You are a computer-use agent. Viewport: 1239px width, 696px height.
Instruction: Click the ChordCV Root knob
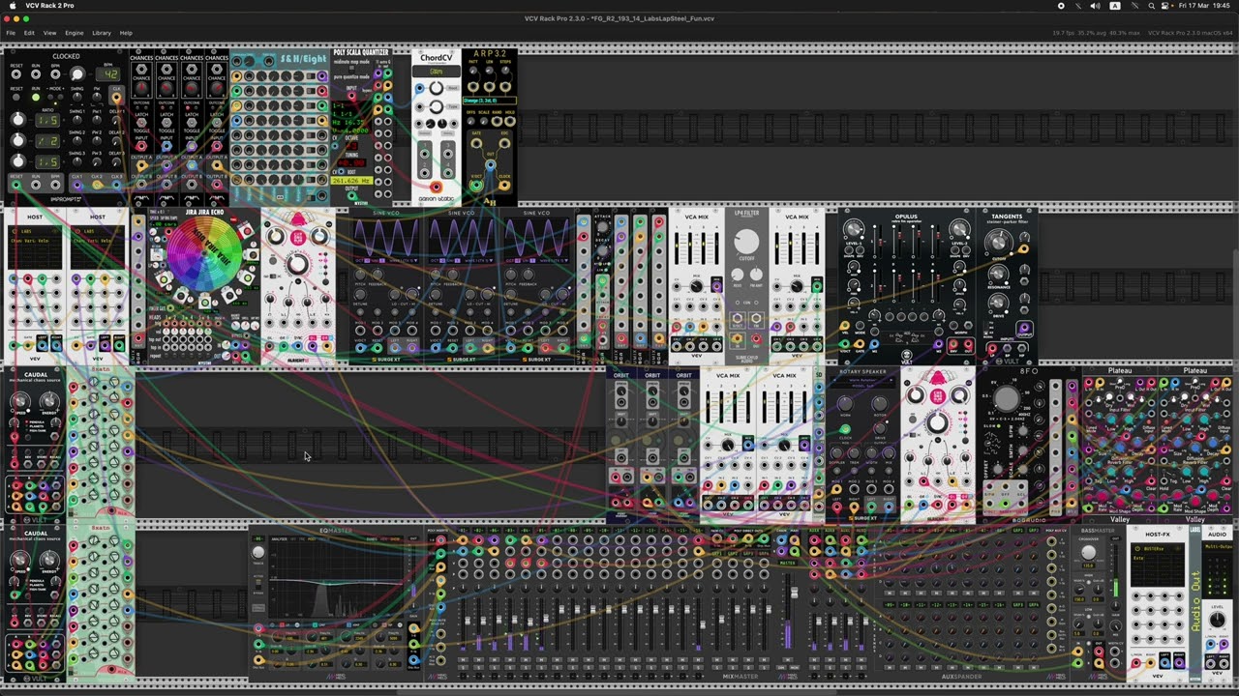[x=437, y=88]
